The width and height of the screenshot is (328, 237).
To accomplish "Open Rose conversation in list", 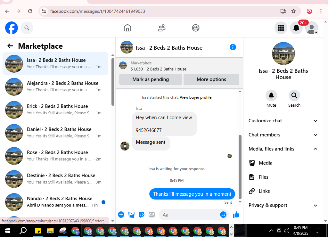I will click(x=55, y=156).
